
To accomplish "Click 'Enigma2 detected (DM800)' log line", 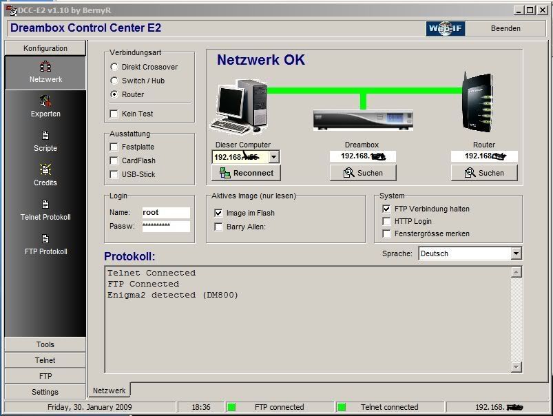I will (173, 295).
